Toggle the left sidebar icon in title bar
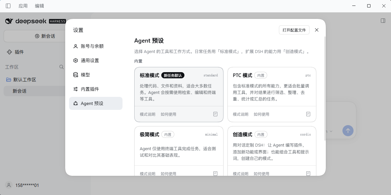This screenshot has width=391, height=195. tap(8, 6)
